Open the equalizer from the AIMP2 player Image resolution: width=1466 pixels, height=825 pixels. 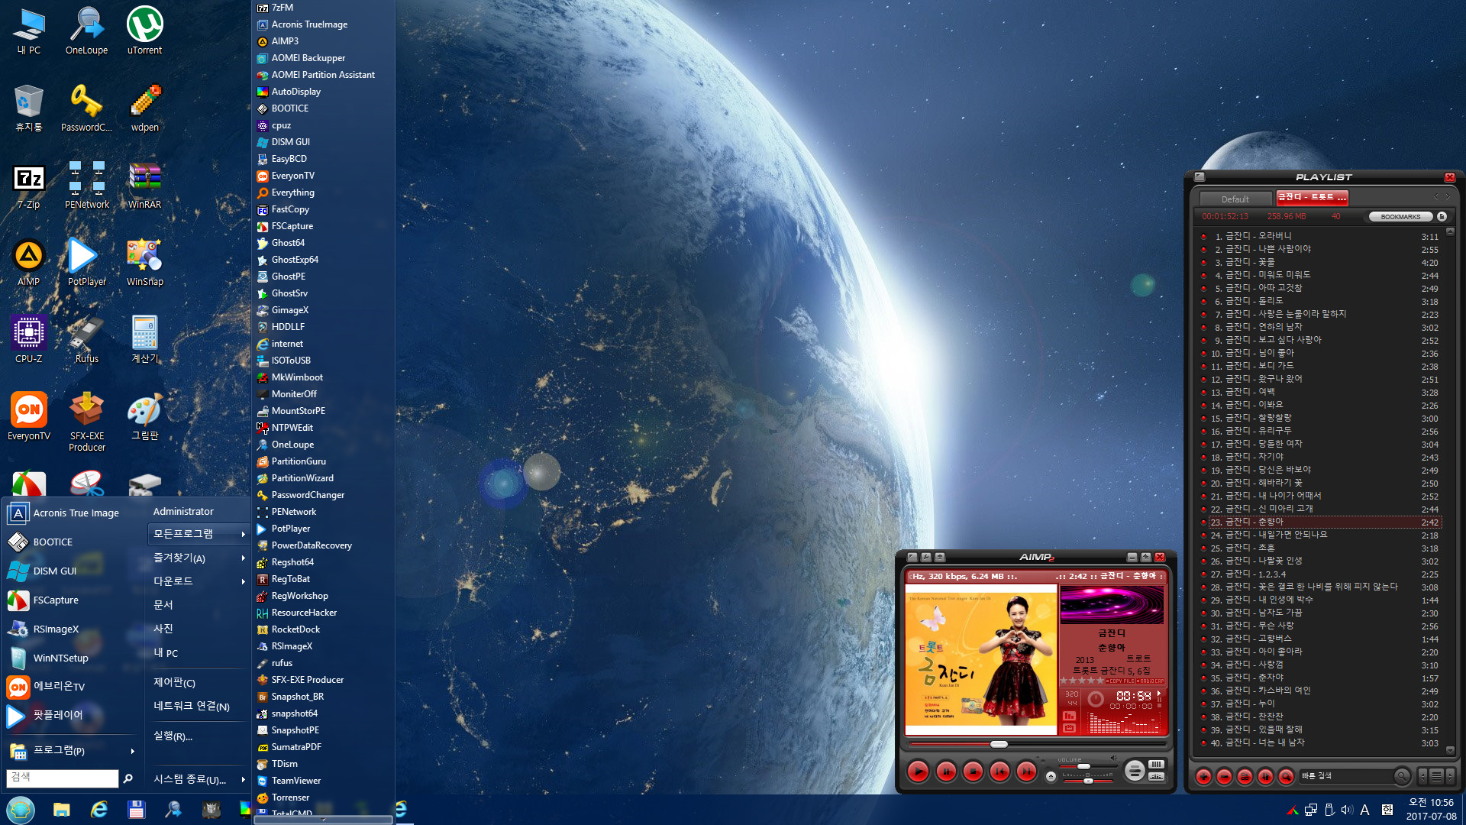click(1156, 777)
